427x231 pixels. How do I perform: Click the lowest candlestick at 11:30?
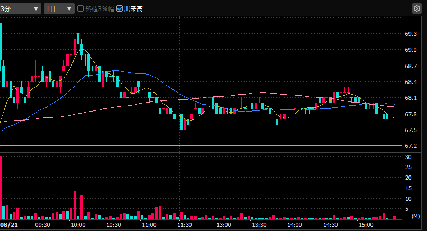tap(181, 122)
